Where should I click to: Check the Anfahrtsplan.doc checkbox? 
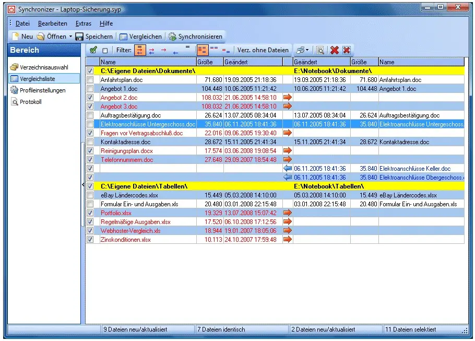[90, 80]
